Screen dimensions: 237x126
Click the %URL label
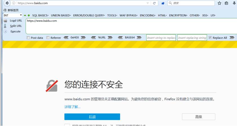[102, 37]
